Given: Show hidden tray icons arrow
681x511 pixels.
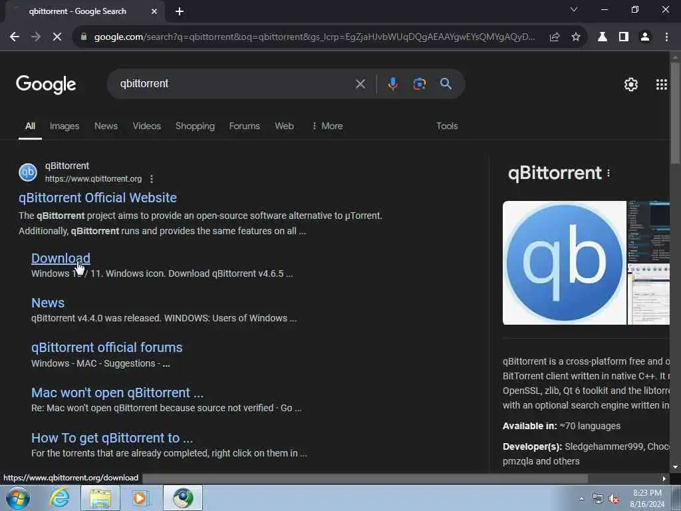Looking at the screenshot, I should [x=581, y=498].
